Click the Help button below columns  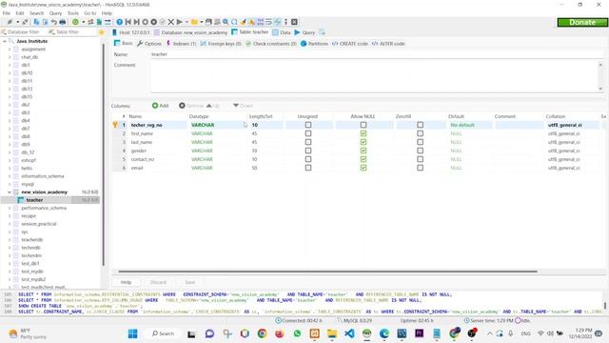(x=126, y=282)
